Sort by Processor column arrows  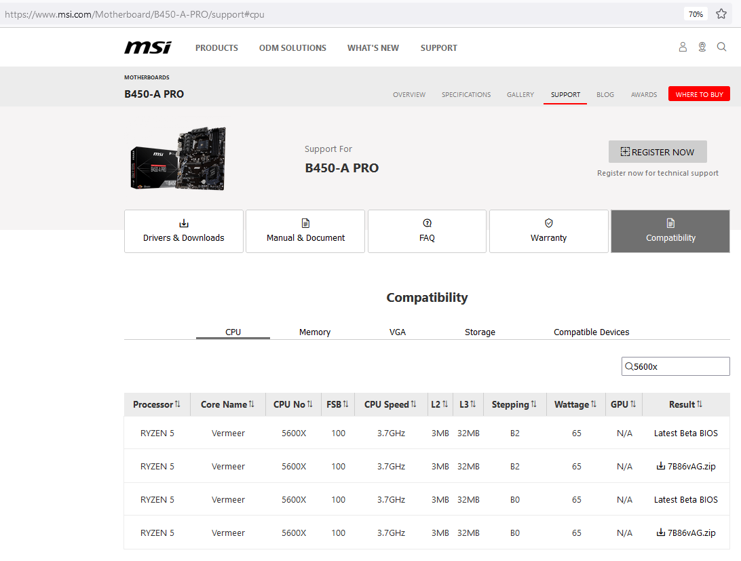click(x=178, y=404)
